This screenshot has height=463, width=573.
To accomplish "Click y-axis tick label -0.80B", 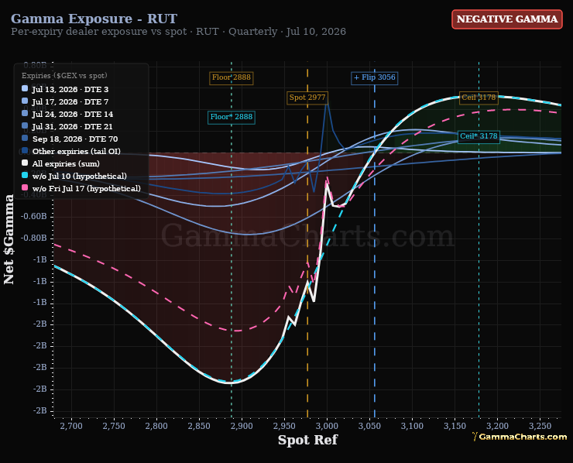I will tap(34, 238).
